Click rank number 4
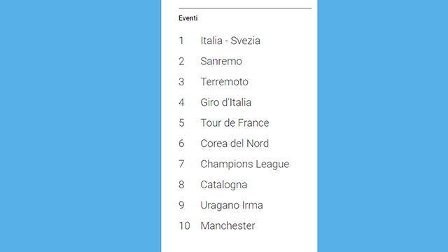This screenshot has height=252, width=448. pyautogui.click(x=181, y=102)
